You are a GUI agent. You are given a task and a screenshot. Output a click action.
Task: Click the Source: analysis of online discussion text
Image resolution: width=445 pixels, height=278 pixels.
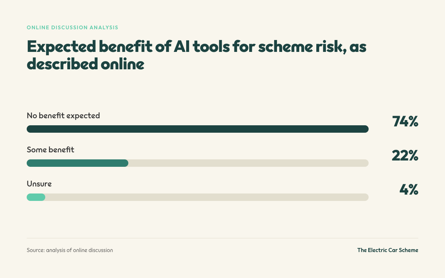[70, 250]
